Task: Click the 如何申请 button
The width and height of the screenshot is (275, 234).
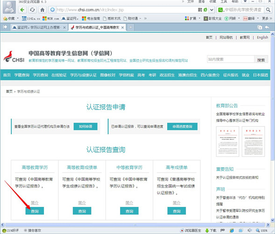Action: click(x=85, y=126)
